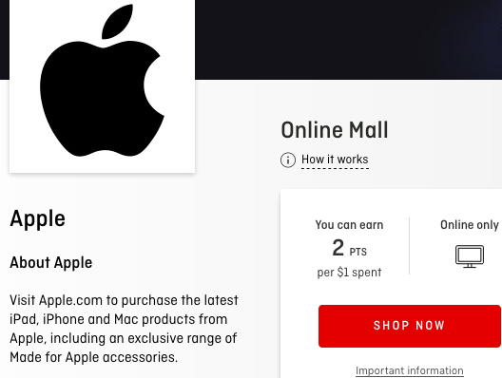Viewport: 502px width, 378px height.
Task: Click the About Apple subheading
Action: (x=51, y=262)
